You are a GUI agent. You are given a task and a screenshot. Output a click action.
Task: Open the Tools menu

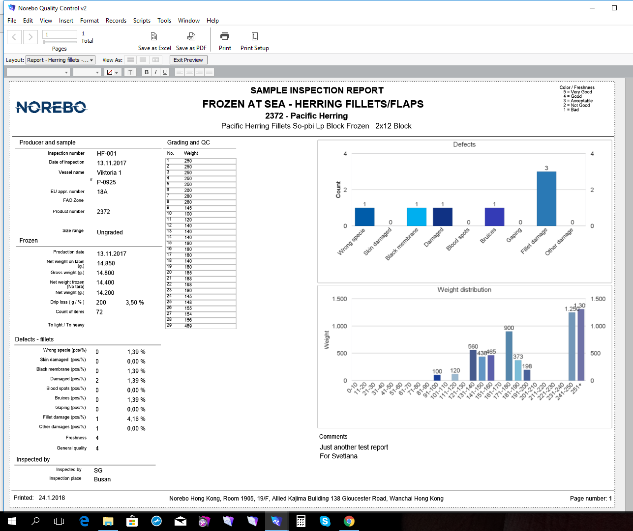coord(164,21)
